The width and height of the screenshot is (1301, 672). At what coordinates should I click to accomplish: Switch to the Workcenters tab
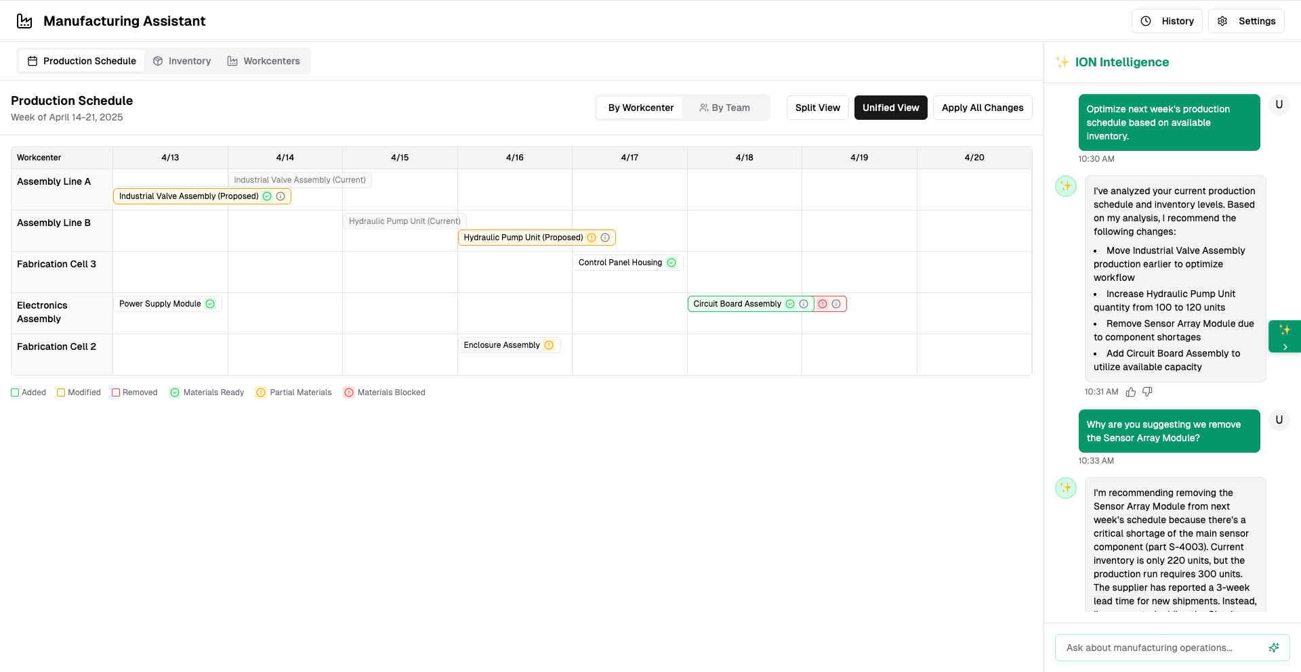click(x=264, y=61)
